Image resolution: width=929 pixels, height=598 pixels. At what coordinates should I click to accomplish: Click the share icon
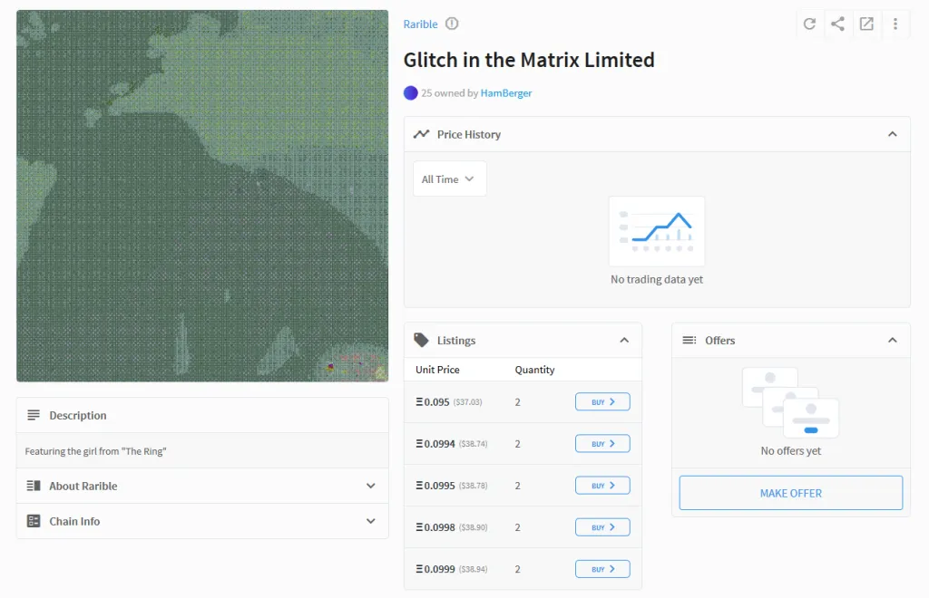point(837,24)
